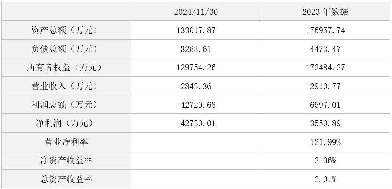
Task: Select the cell containing 133017.87
Action: [196, 30]
